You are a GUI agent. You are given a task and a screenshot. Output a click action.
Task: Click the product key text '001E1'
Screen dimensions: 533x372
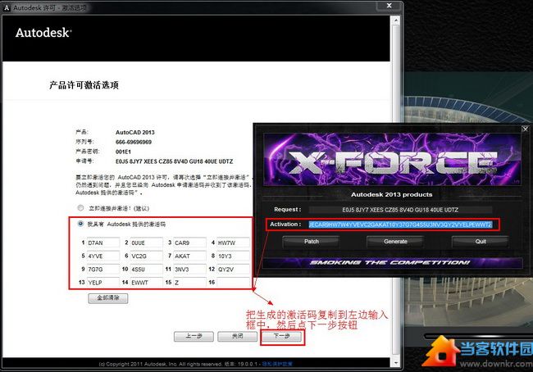(123, 152)
